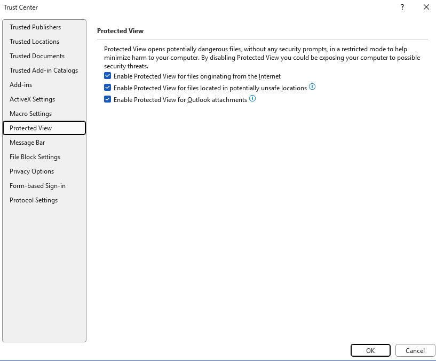This screenshot has width=436, height=361.
Task: Confirm changes with OK button
Action: pyautogui.click(x=370, y=350)
